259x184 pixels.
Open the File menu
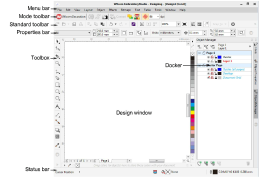pos(59,10)
